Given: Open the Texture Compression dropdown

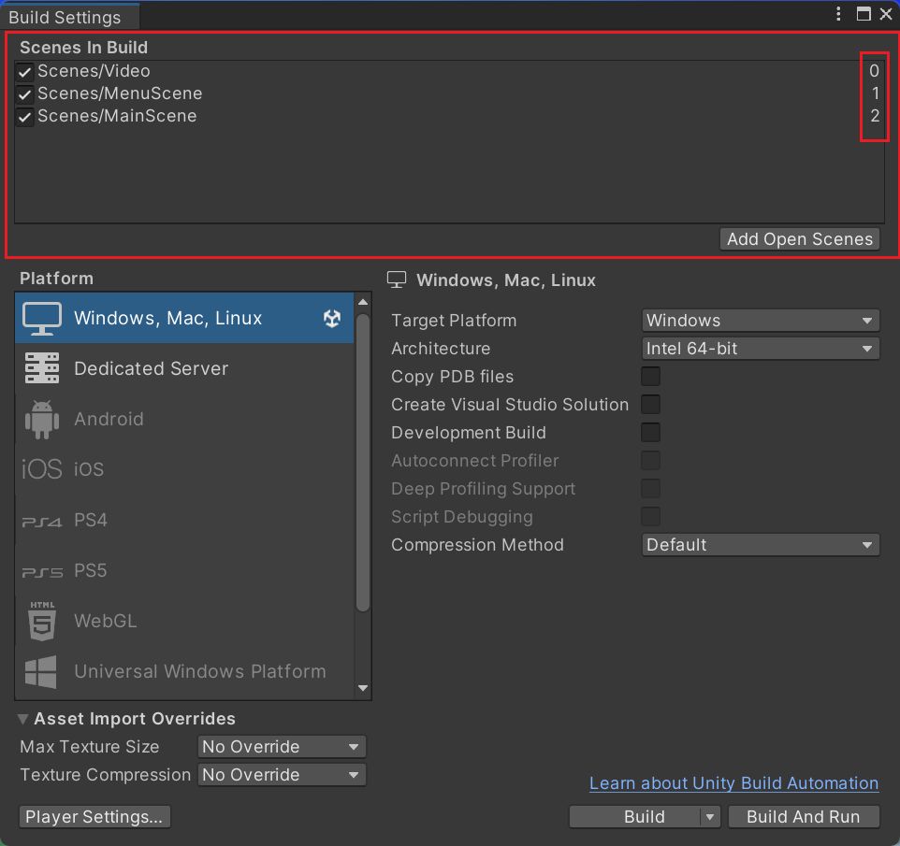Looking at the screenshot, I should click(282, 775).
